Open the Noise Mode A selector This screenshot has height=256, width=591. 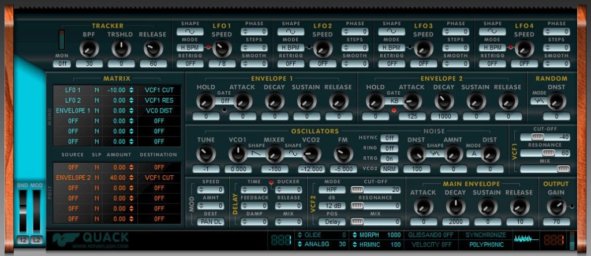(476, 153)
